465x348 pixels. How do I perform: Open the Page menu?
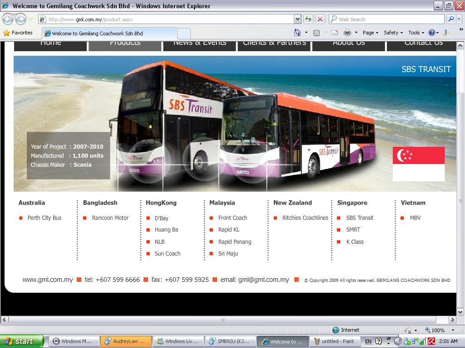(x=371, y=33)
